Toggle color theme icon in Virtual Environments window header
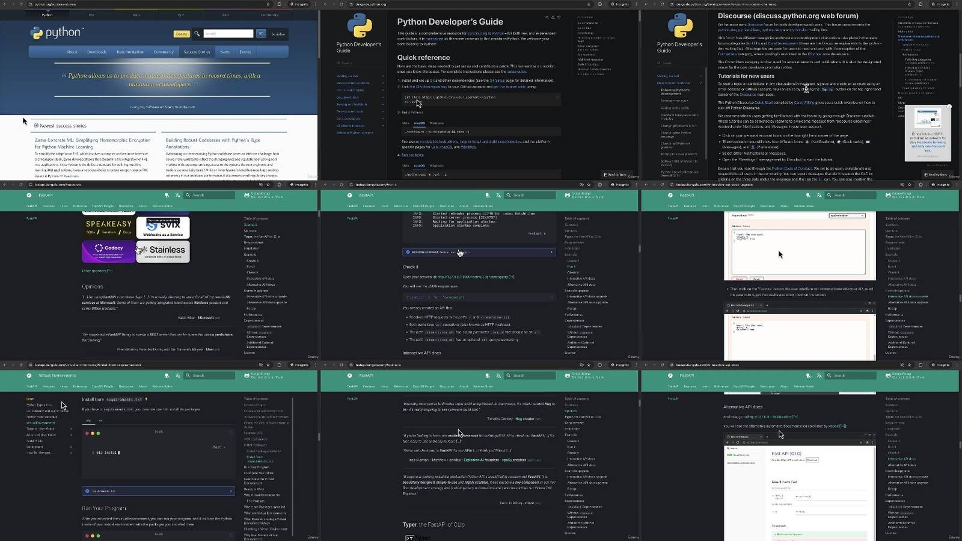 167,376
